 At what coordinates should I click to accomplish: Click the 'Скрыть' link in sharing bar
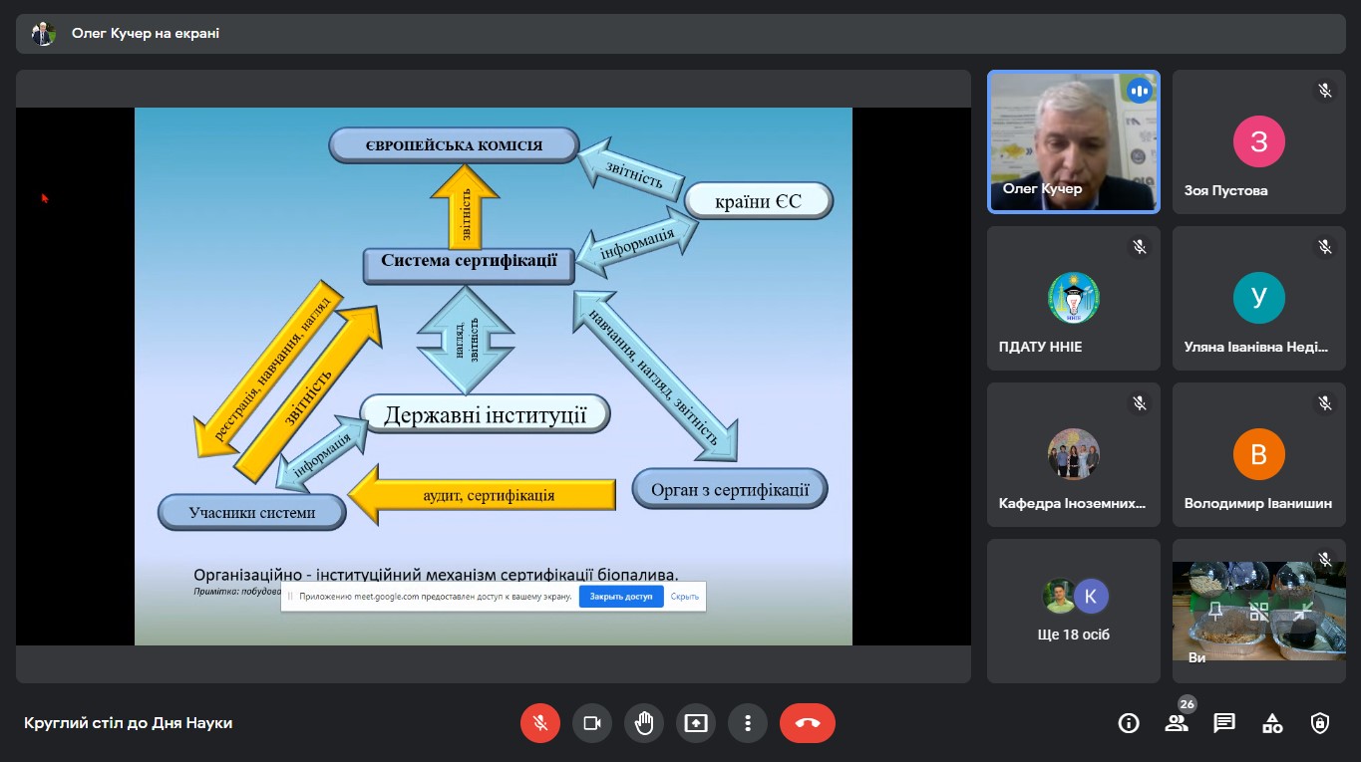pyautogui.click(x=684, y=597)
